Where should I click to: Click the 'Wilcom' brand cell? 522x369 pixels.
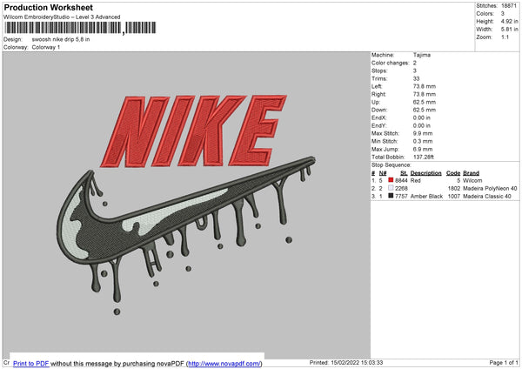(x=472, y=180)
